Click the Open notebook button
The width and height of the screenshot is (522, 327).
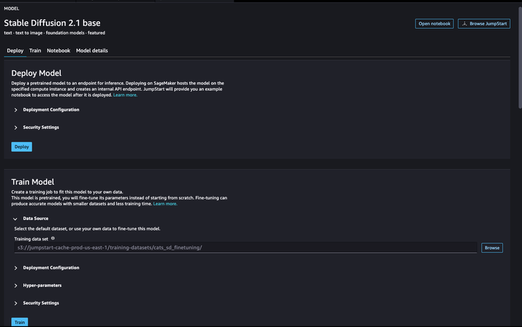point(434,24)
